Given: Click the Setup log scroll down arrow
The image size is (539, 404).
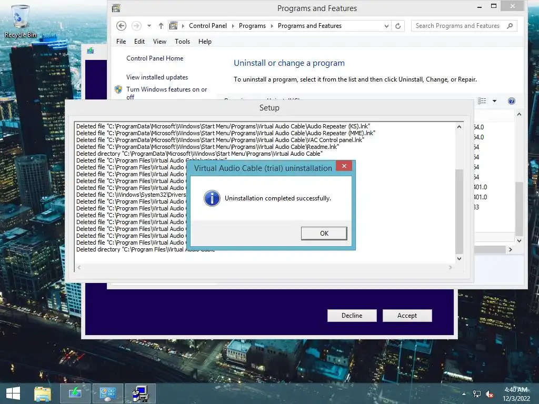Looking at the screenshot, I should point(459,258).
